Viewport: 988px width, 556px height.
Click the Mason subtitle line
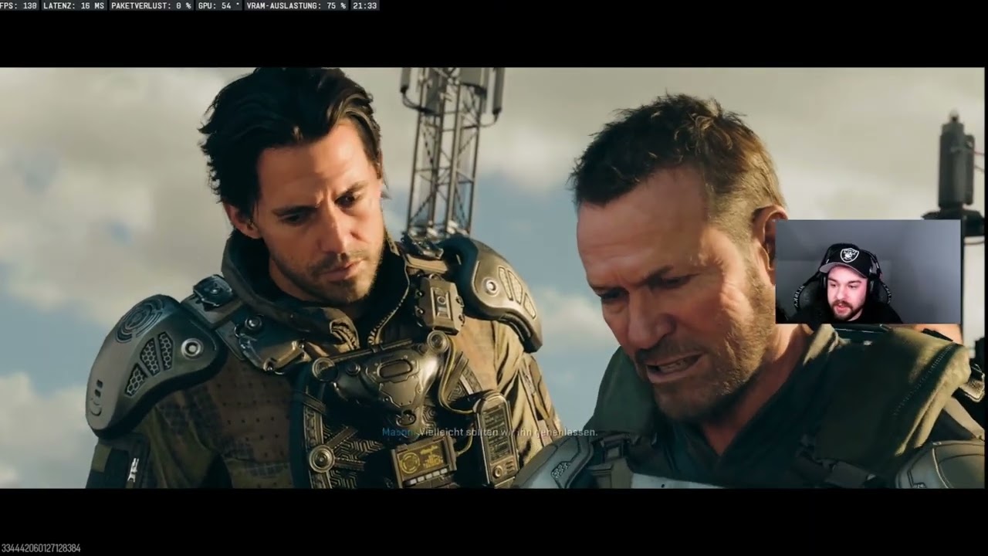pyautogui.click(x=489, y=432)
